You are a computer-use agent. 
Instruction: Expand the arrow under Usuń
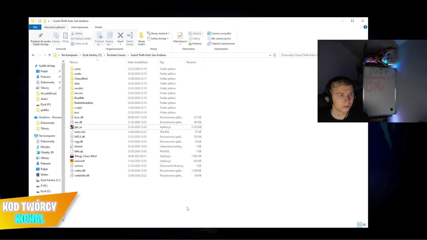pyautogui.click(x=120, y=44)
